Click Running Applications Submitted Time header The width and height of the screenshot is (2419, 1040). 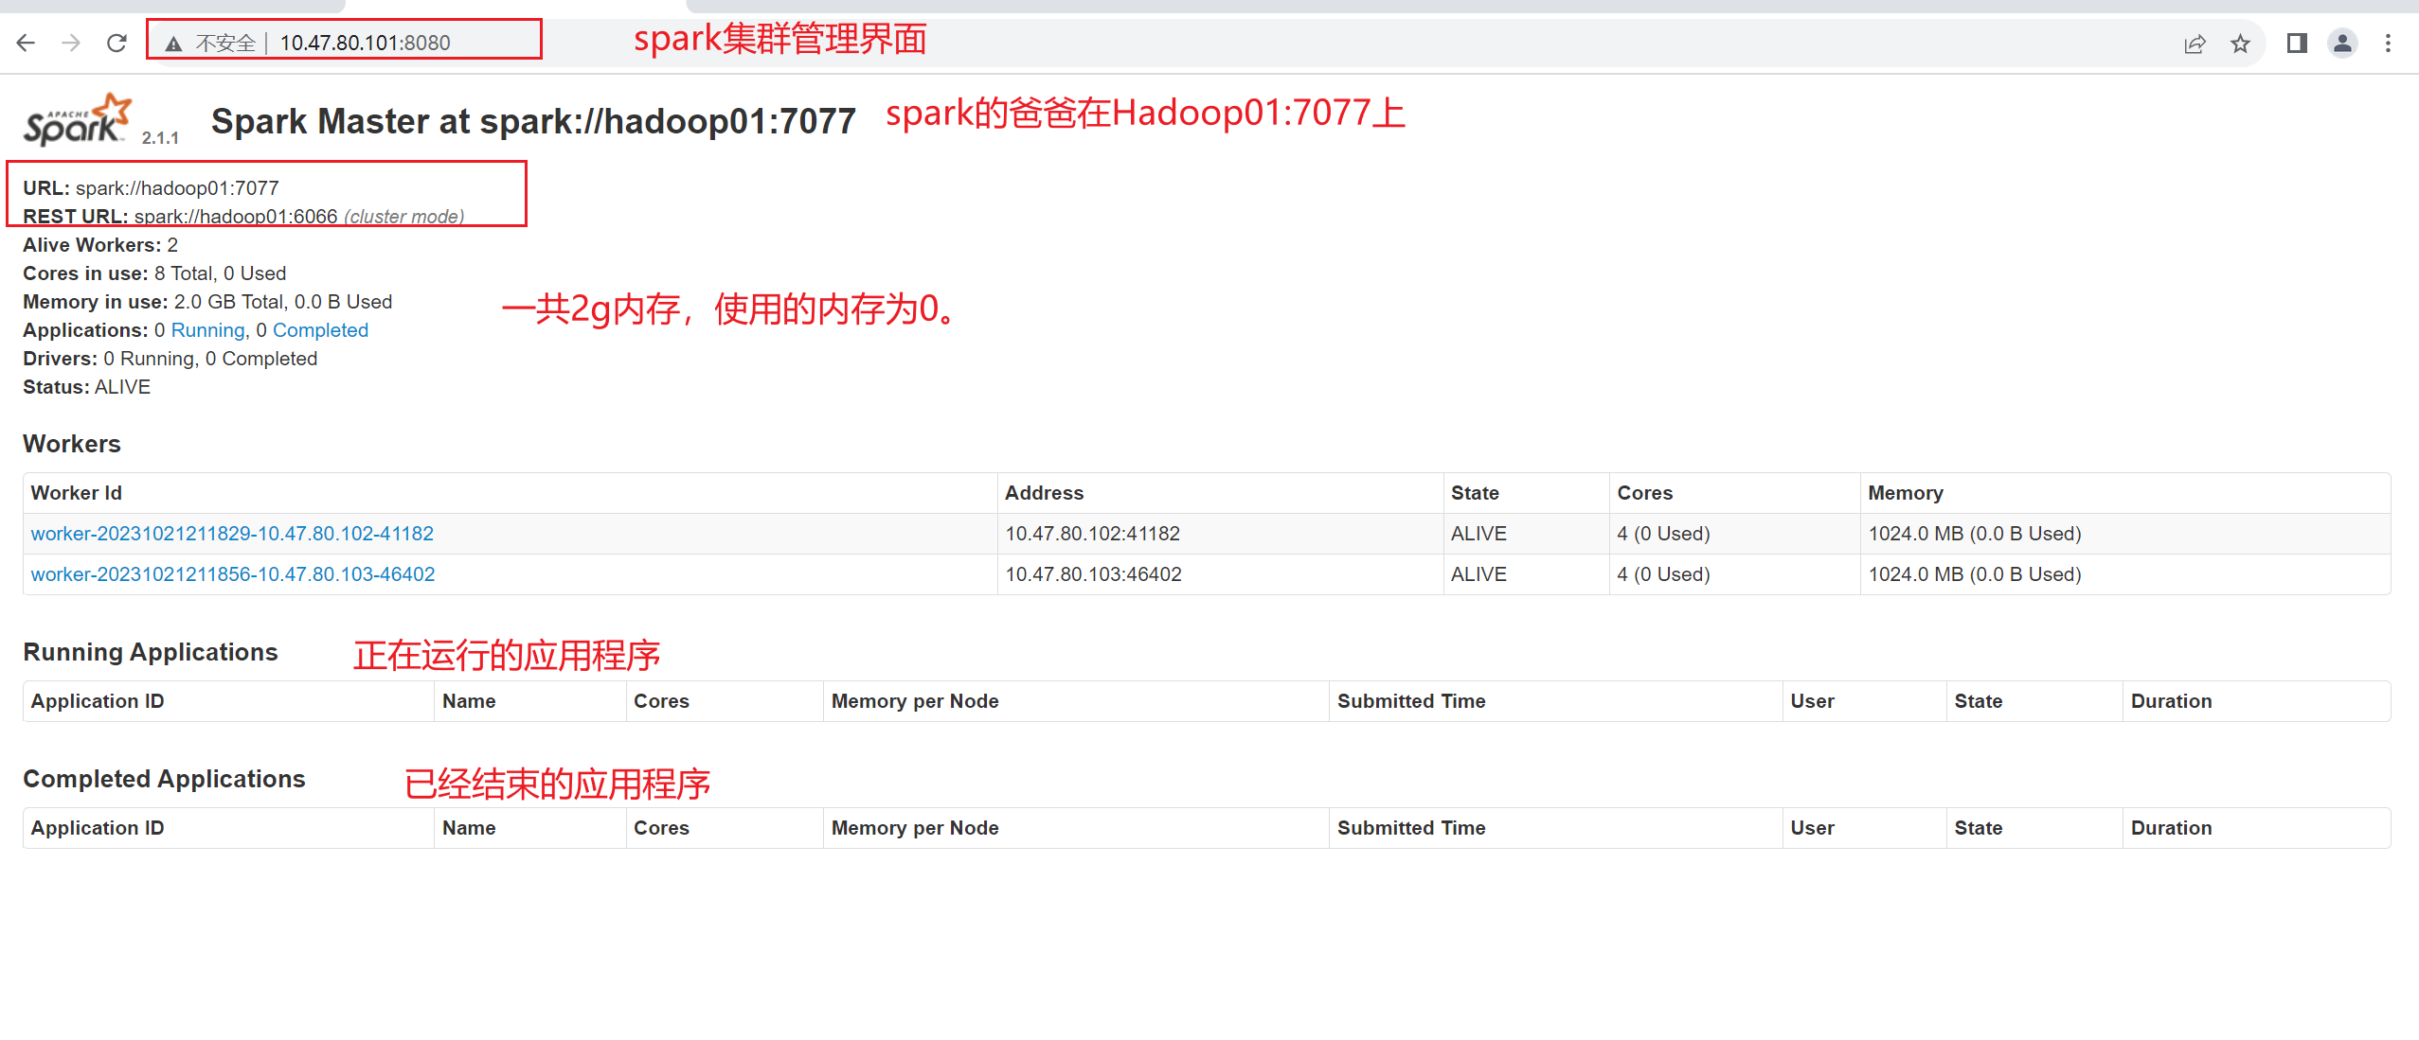point(1410,701)
